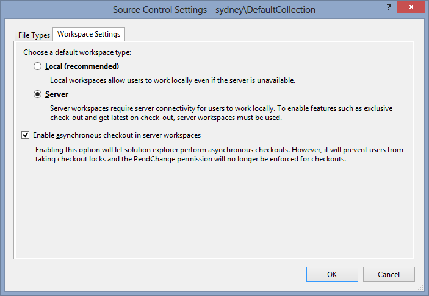The height and width of the screenshot is (296, 429).
Task: Select the Workspace Settings tab
Action: (x=88, y=34)
